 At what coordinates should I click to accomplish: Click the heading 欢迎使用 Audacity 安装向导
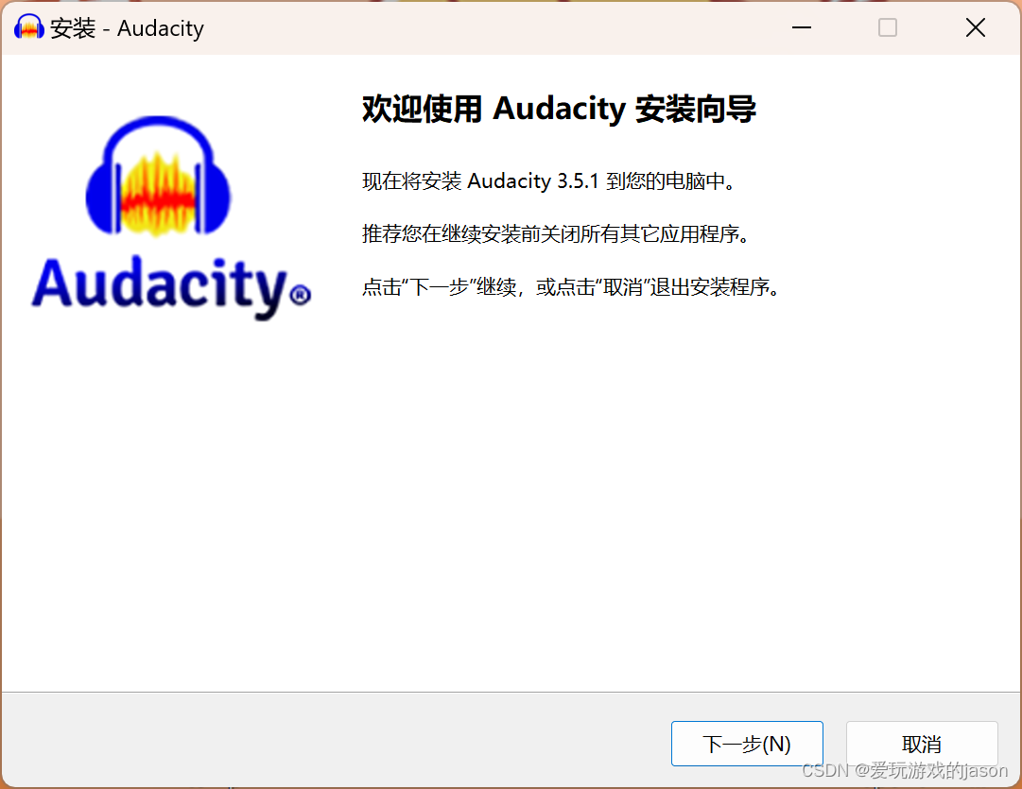coord(559,109)
